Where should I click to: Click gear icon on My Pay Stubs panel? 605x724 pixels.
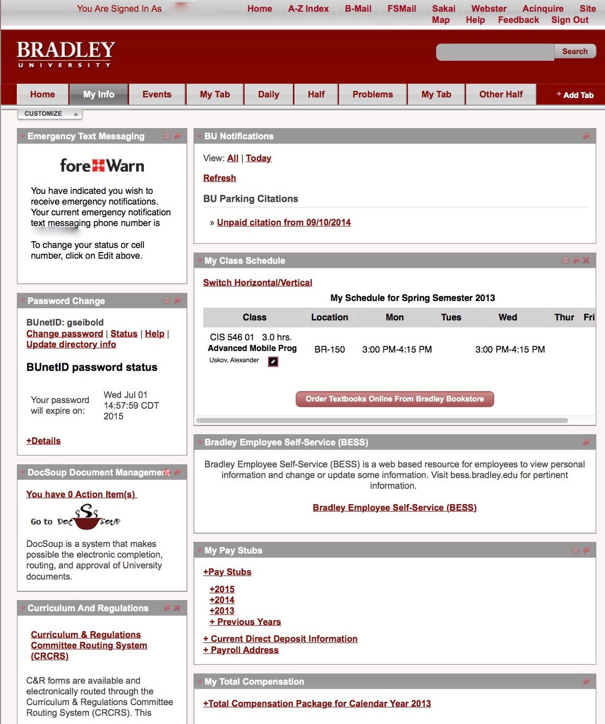click(x=576, y=551)
